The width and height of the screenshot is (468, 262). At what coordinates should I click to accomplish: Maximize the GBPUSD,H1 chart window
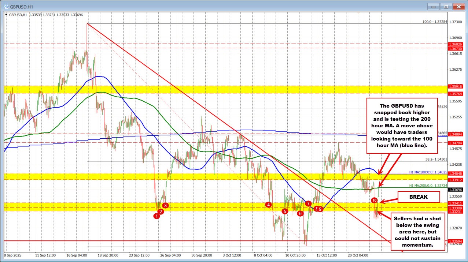(x=446, y=6)
